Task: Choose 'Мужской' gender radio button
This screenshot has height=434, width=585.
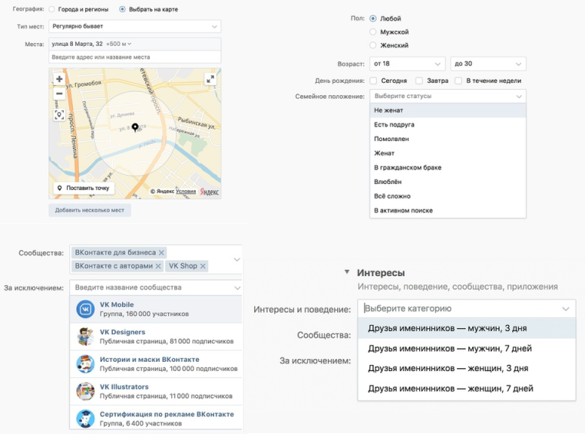Action: 372,31
